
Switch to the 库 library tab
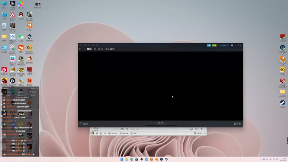point(95,49)
